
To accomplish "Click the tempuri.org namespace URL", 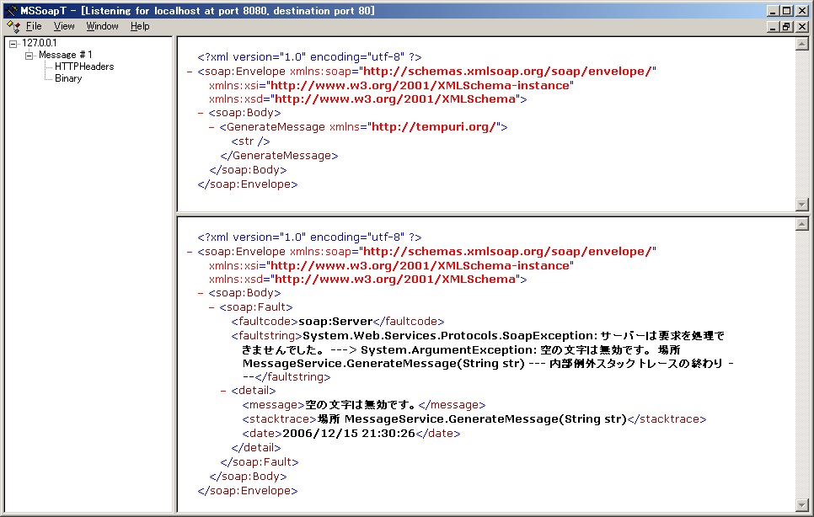I will point(433,127).
